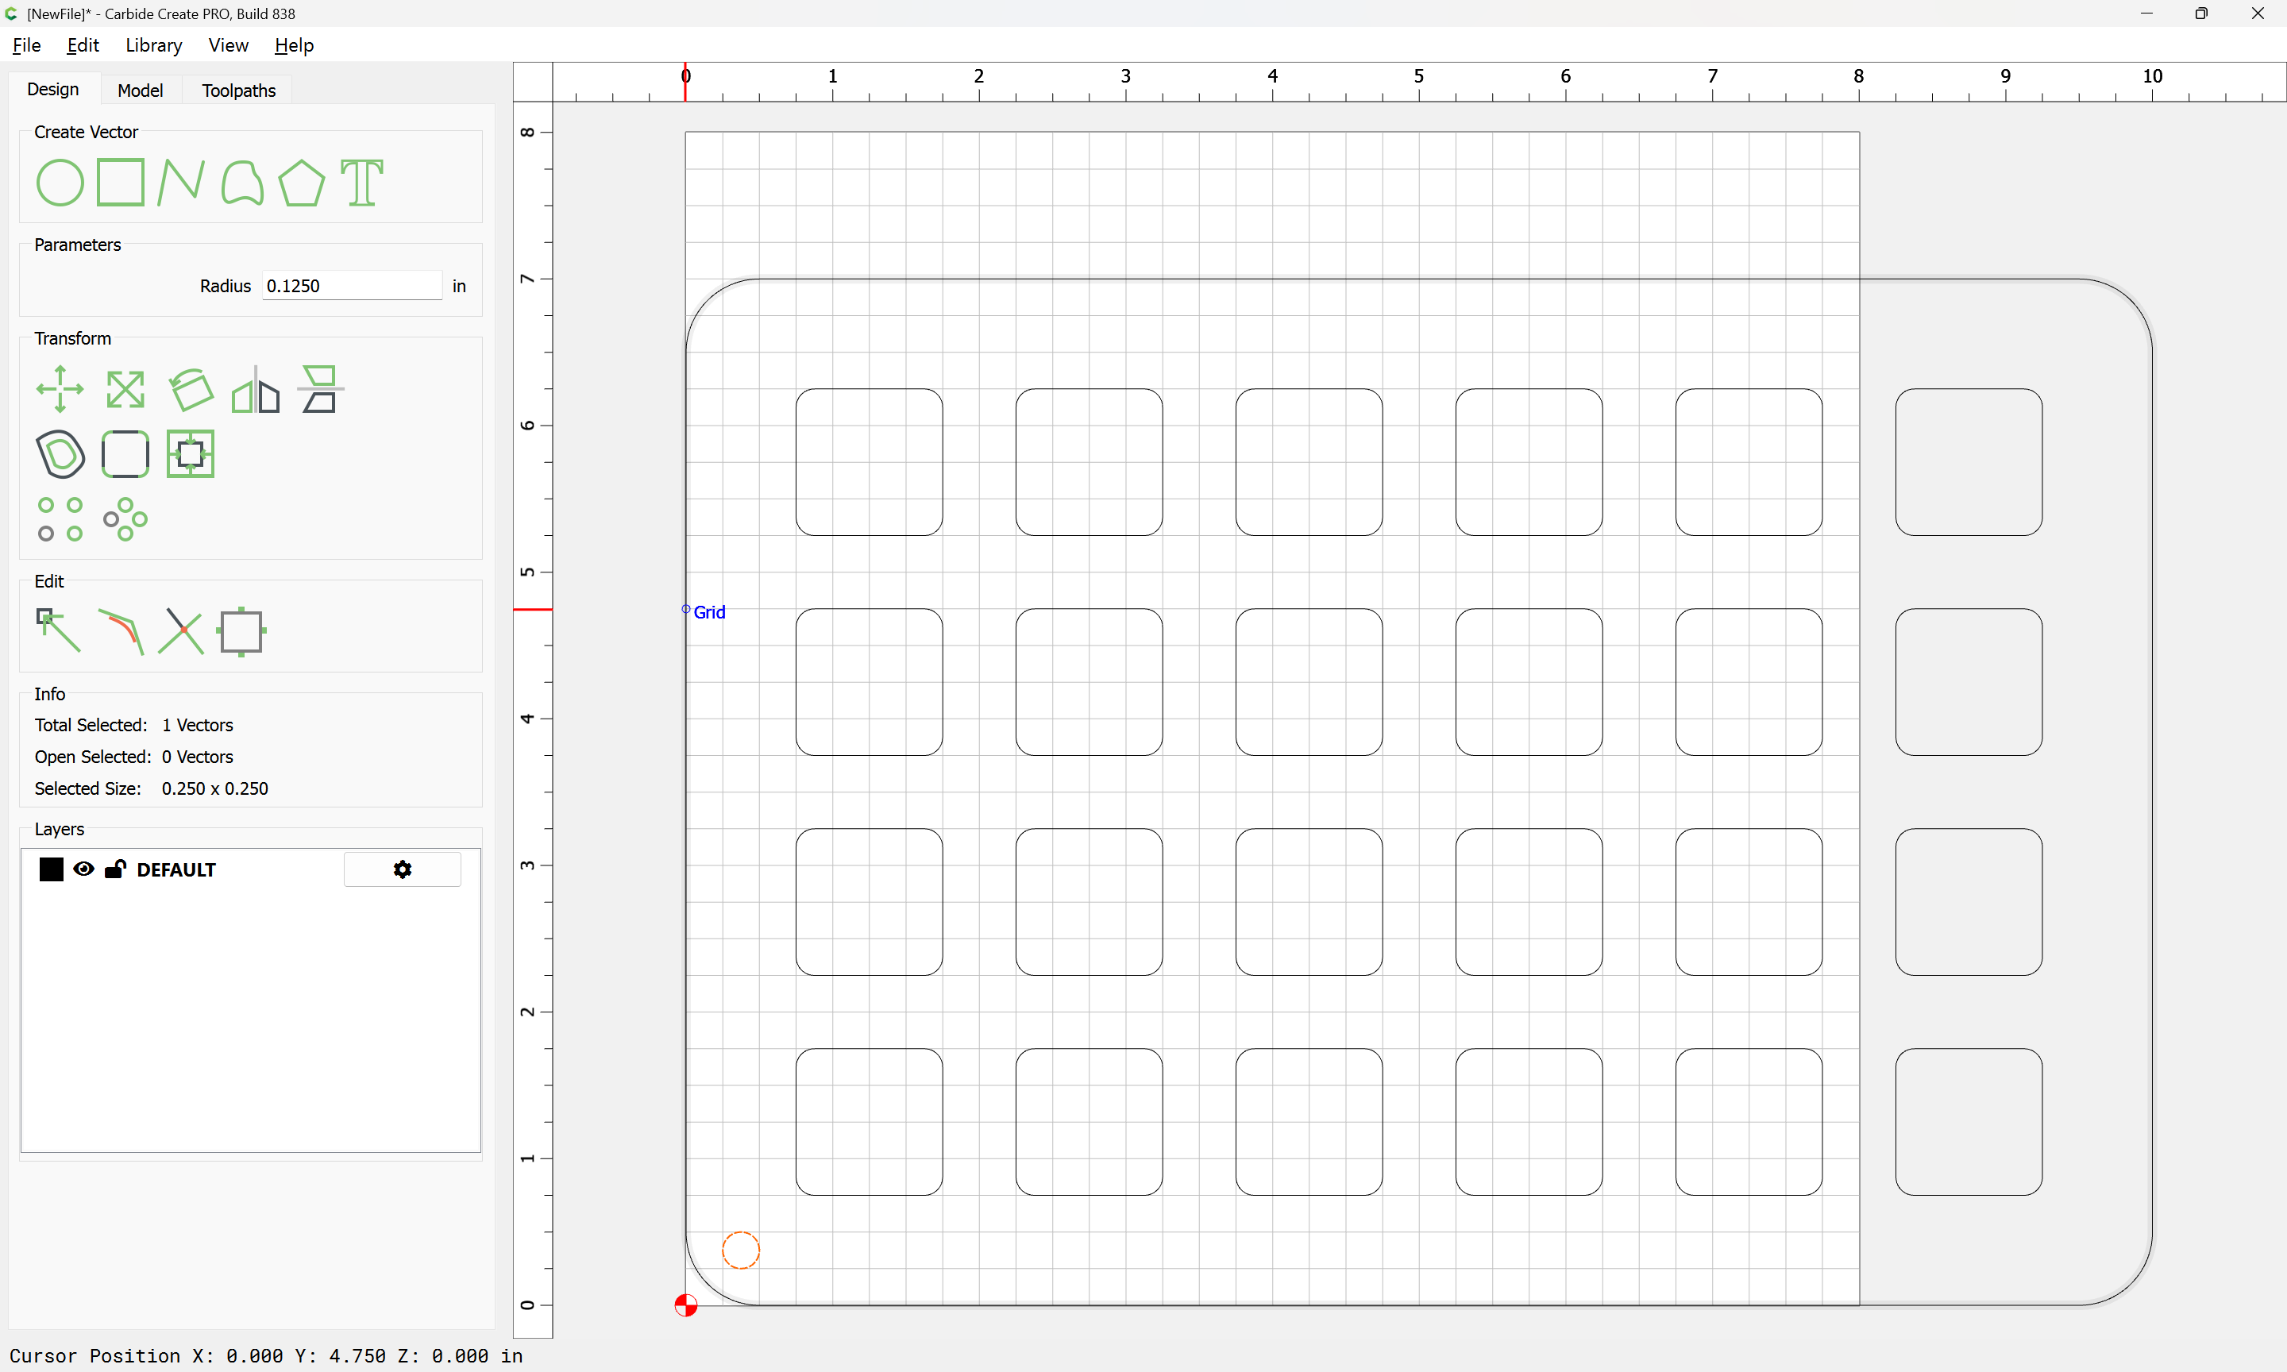Click the Corner rounding tool

pyautogui.click(x=125, y=454)
